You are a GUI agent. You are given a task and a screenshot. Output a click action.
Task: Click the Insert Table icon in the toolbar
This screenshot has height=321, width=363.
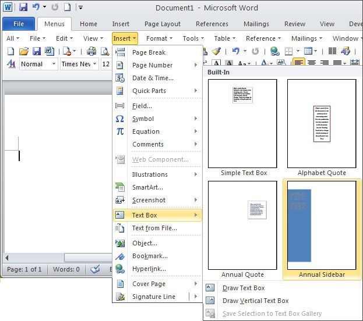[x=308, y=51]
